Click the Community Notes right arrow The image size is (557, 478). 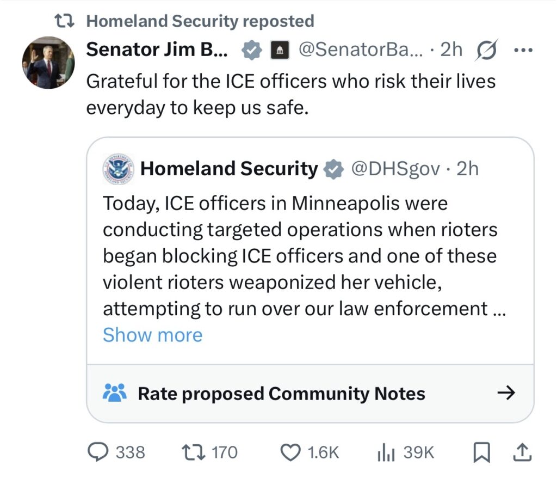click(x=506, y=393)
